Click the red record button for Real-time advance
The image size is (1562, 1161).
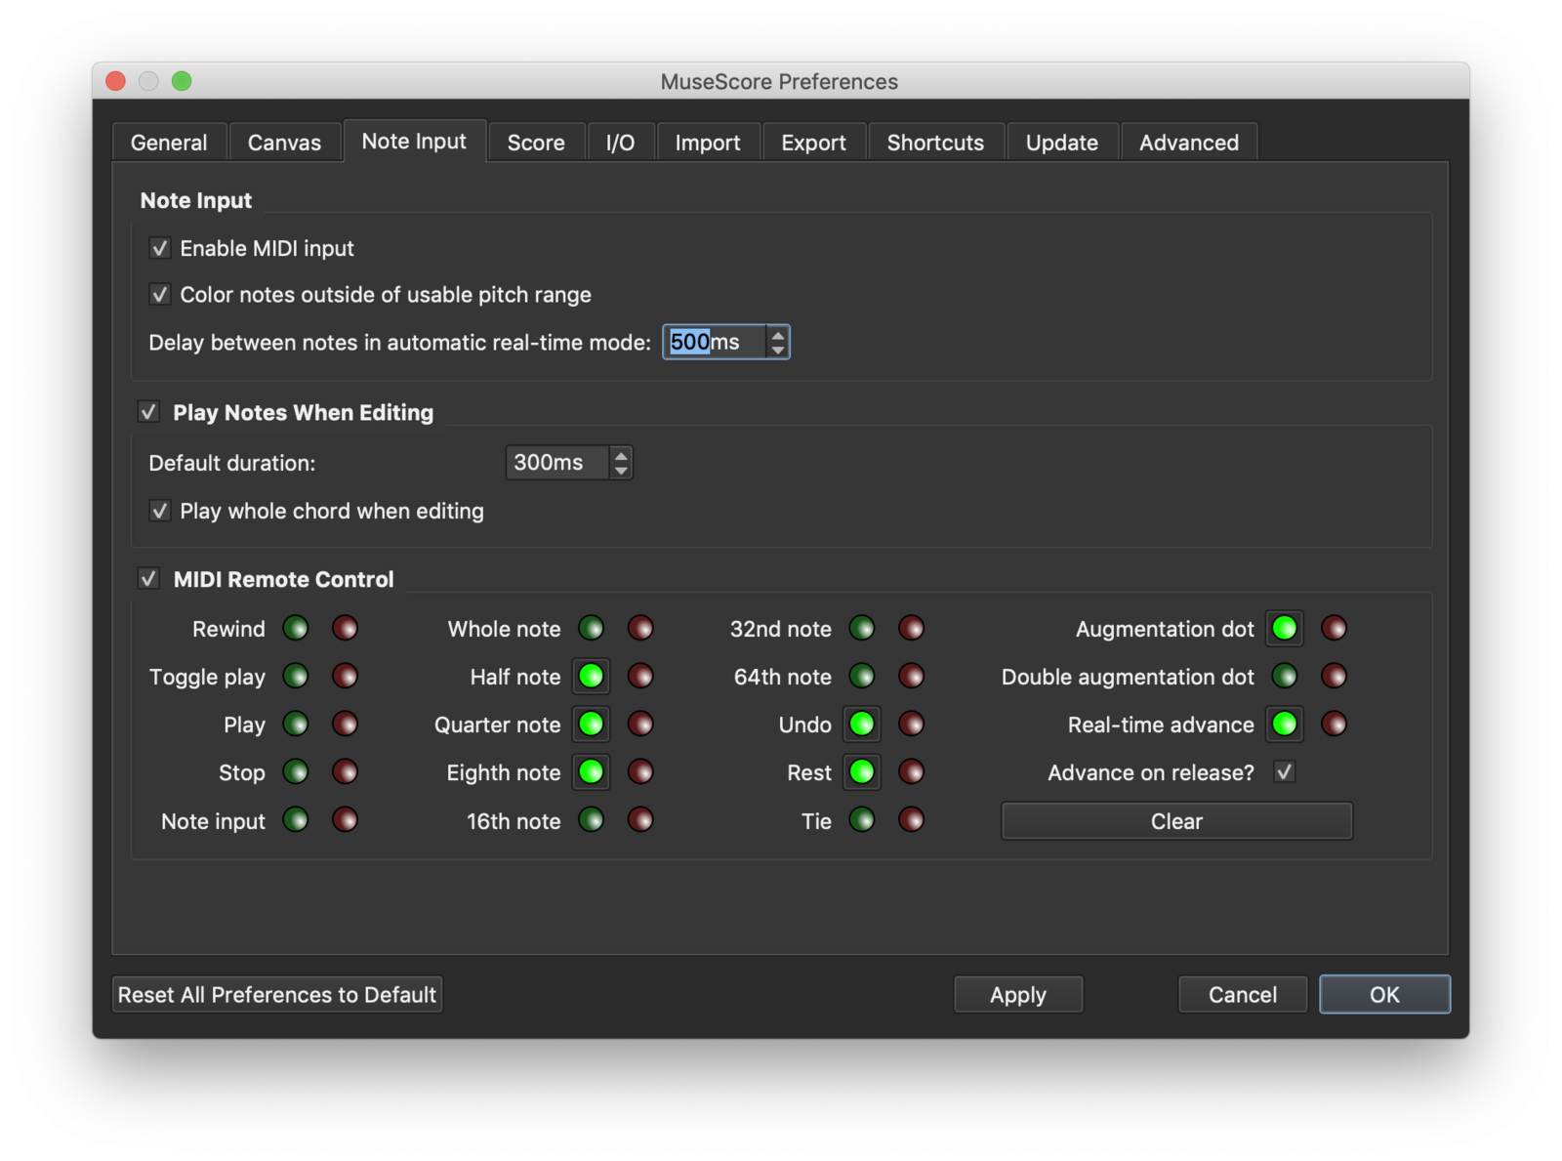tap(1334, 724)
